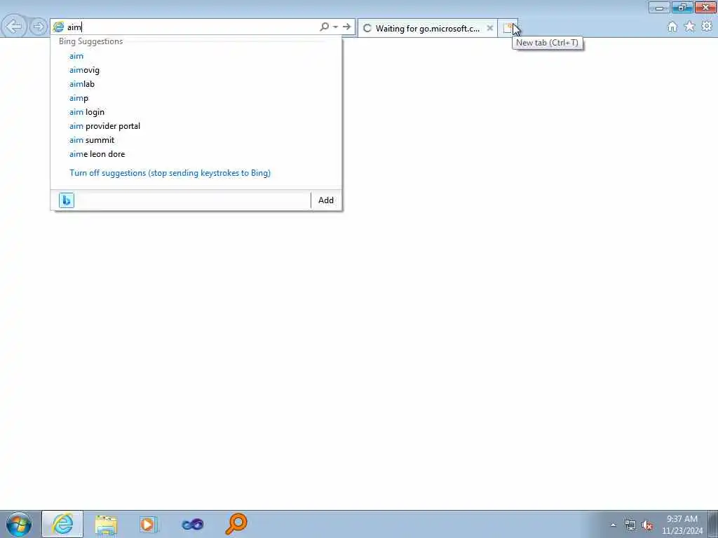Screen dimensions: 718x538
Task: Click Internet Explorer taskbar icon
Action: coord(62,524)
